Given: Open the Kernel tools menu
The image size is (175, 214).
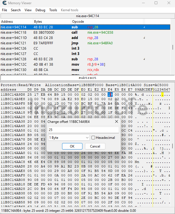Looking at the screenshot, I should coord(70,10).
